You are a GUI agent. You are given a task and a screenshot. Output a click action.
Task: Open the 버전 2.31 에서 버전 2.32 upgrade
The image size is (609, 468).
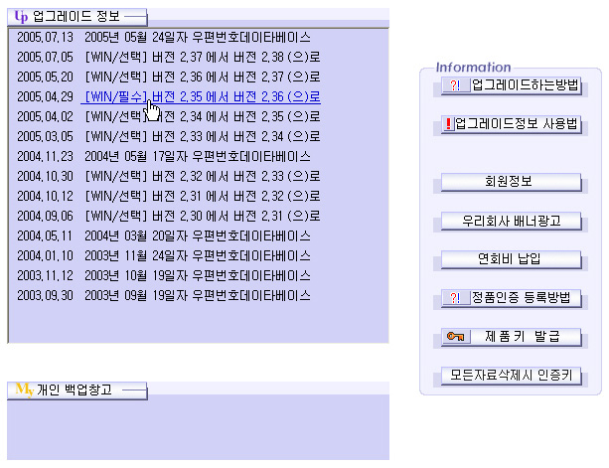(x=203, y=196)
